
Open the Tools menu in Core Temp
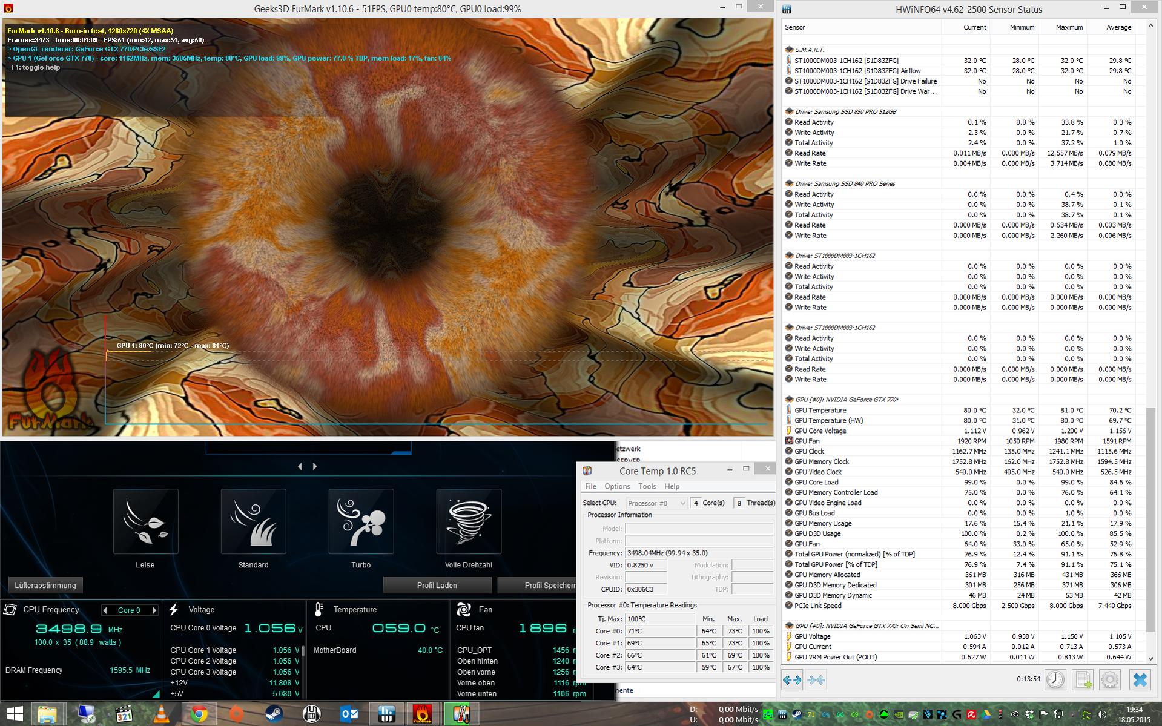point(647,486)
